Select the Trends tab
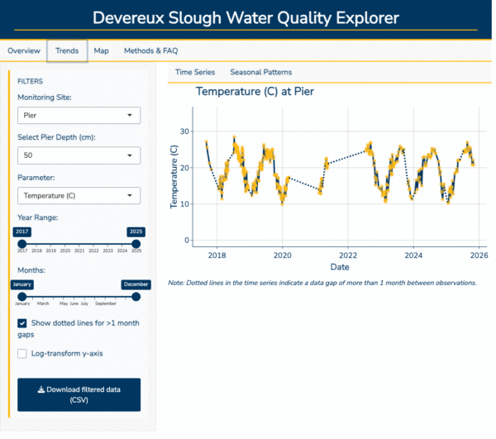Viewport: 496px width, 439px height. [67, 50]
